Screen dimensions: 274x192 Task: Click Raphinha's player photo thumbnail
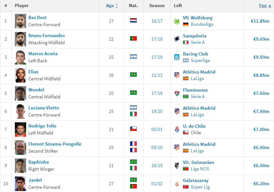click(20, 166)
